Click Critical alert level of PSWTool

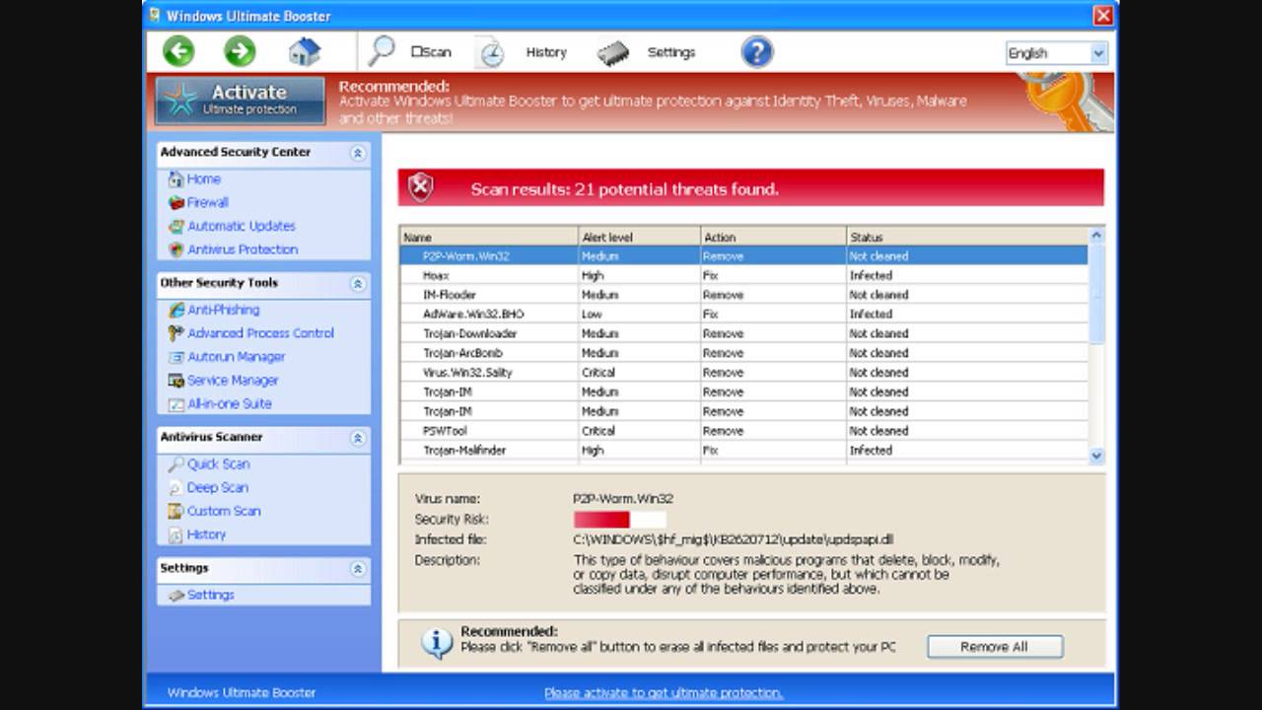598,431
